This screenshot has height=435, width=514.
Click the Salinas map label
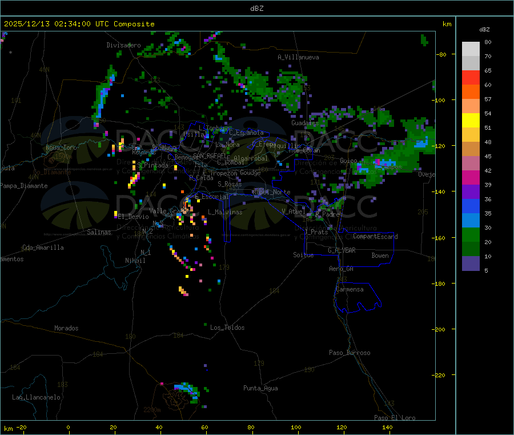(x=99, y=232)
